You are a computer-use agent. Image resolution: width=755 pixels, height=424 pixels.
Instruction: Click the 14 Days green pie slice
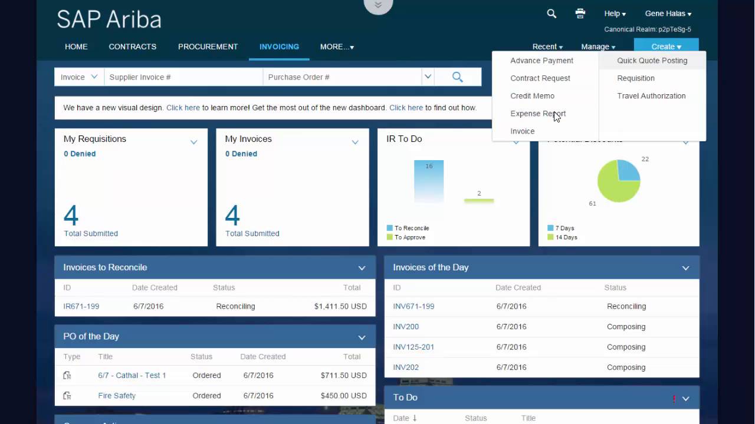[x=615, y=187]
